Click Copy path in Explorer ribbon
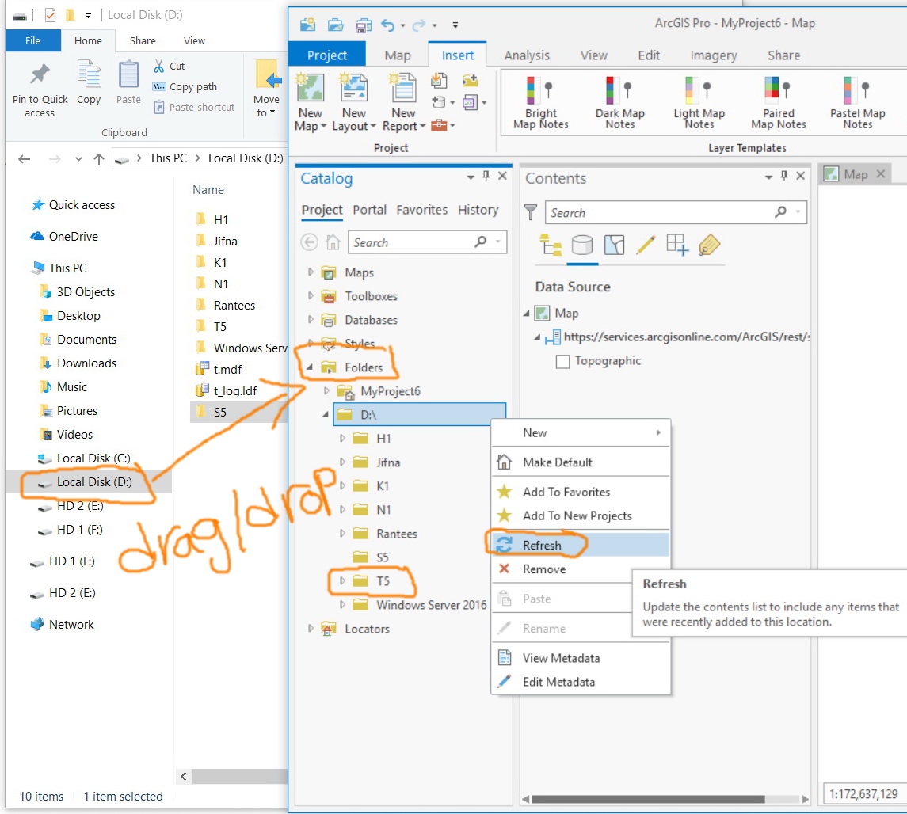The image size is (907, 814). tap(185, 87)
